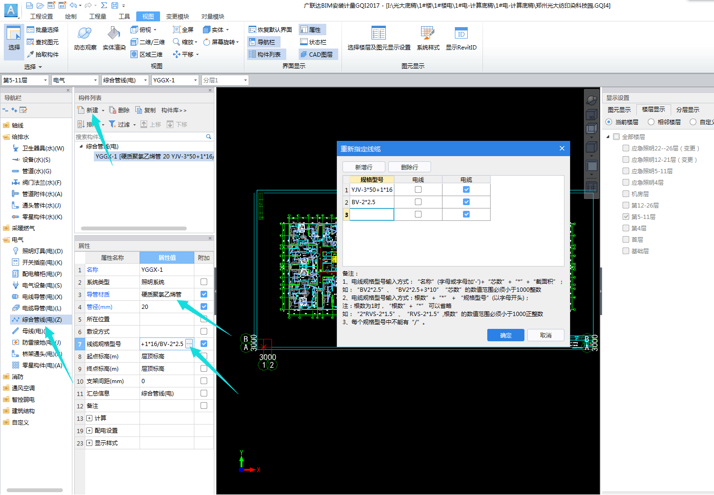Start 动态观察 dynamic orbit view
The image size is (714, 495).
85,38
